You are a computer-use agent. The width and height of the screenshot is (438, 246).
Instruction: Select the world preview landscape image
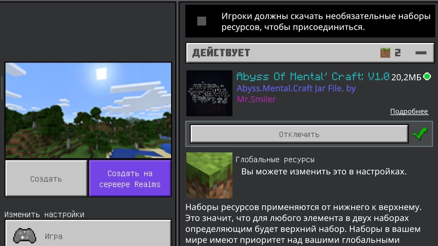point(88,110)
